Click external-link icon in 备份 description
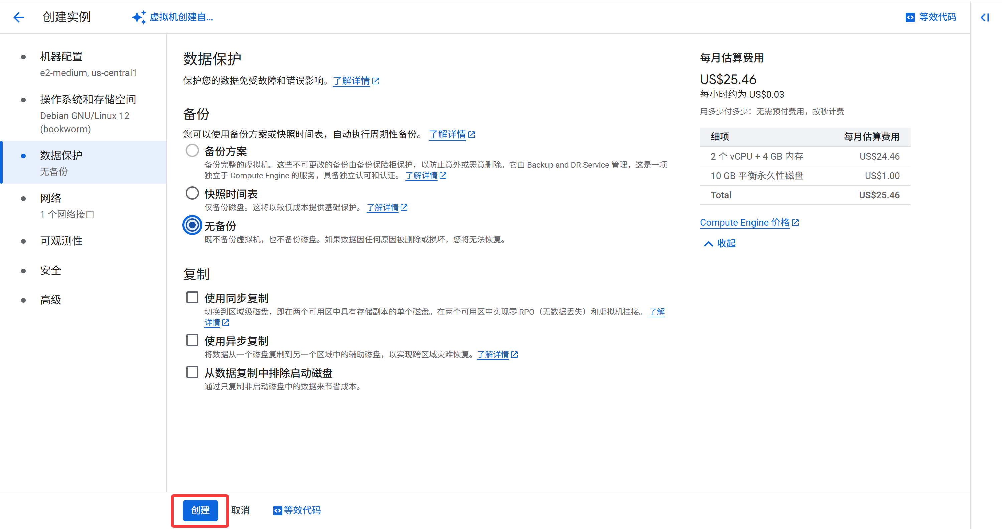This screenshot has height=529, width=1002. click(x=471, y=134)
